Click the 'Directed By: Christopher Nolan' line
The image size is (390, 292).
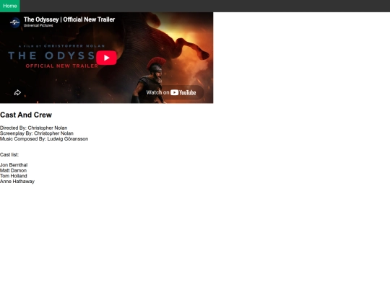click(x=33, y=128)
